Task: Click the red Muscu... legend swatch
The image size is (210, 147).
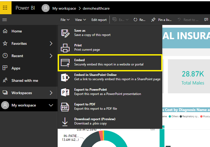Action: [x=201, y=116]
